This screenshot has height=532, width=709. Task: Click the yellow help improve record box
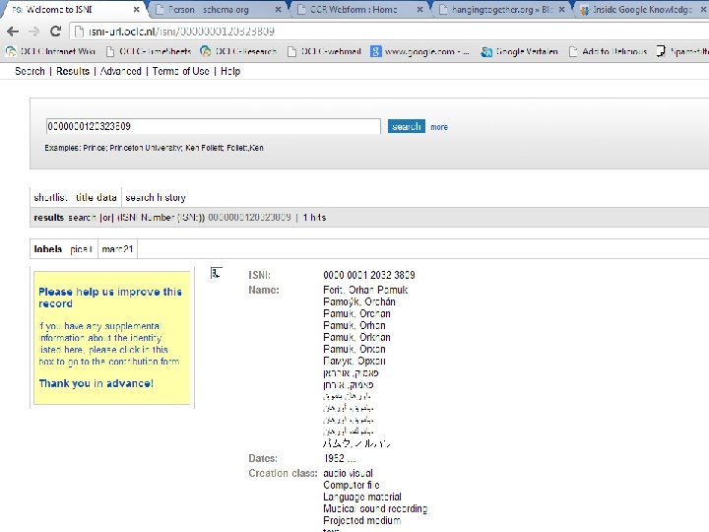pos(112,338)
